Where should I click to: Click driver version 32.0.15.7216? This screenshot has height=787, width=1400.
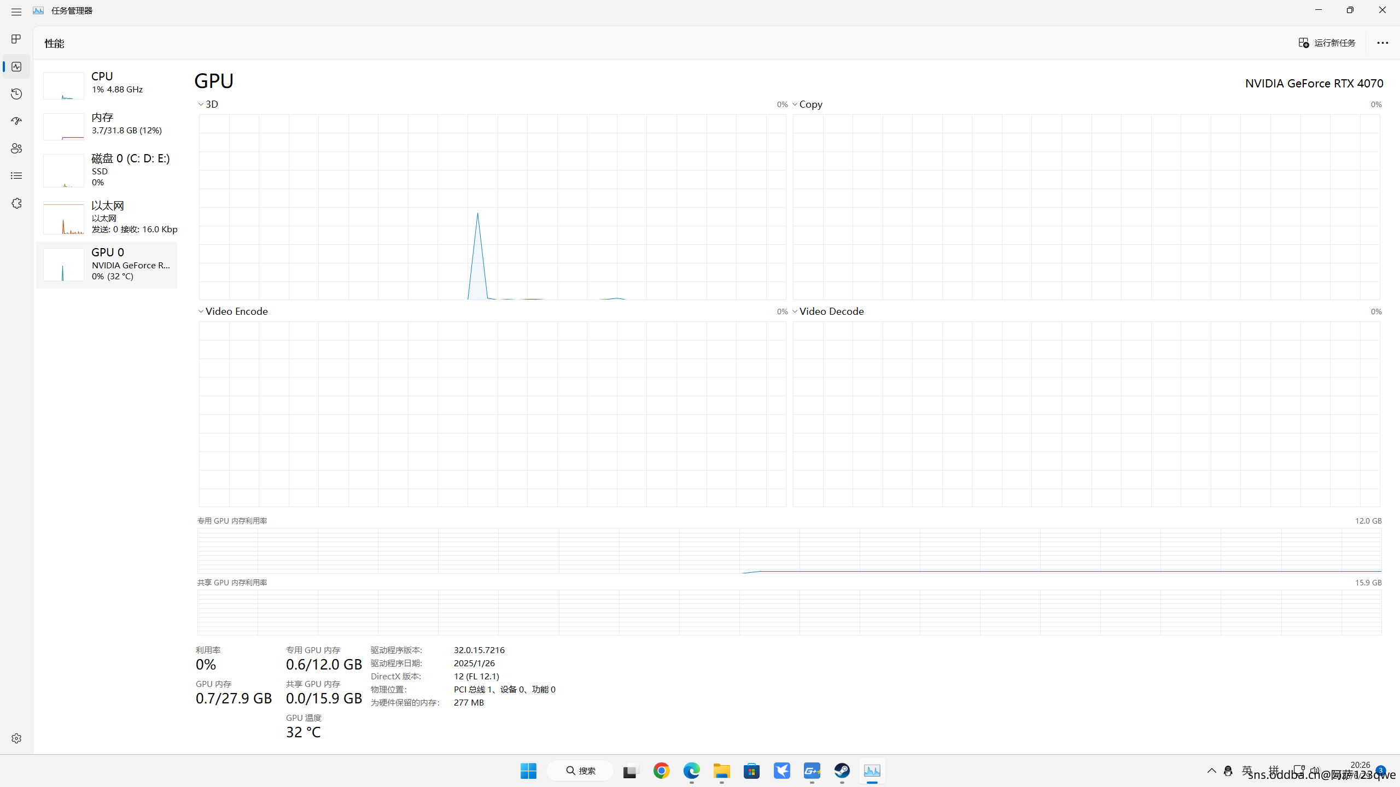tap(479, 650)
